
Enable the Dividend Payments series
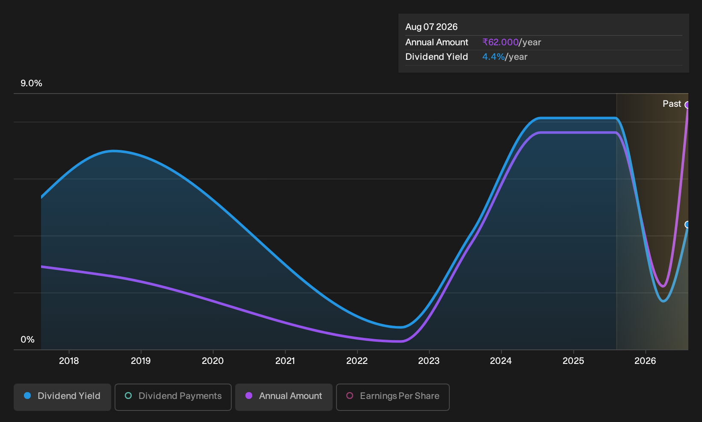tap(173, 397)
